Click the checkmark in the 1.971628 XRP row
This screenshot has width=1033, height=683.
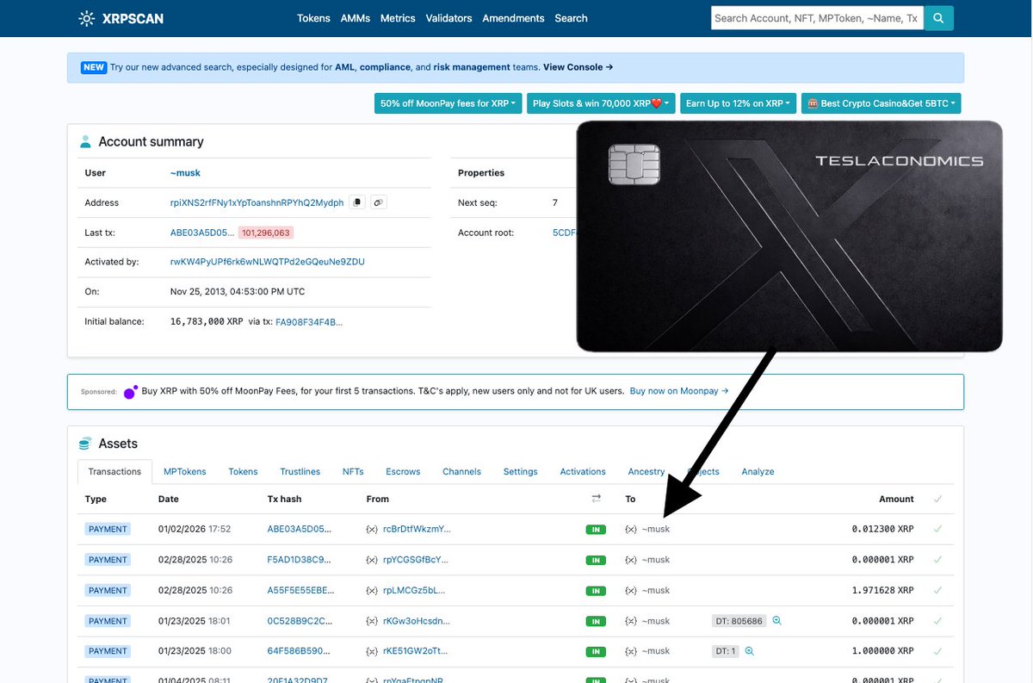(x=937, y=590)
